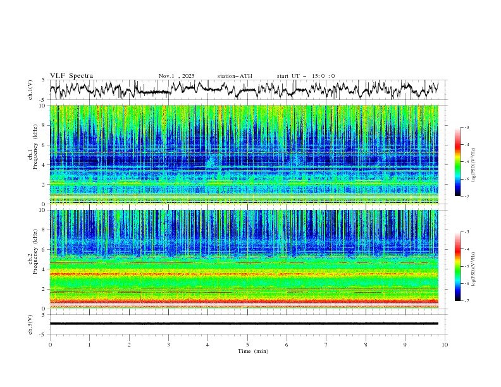Click the lower 'log(PSD)(V²/Hz)' colorbar label

(x=473, y=269)
